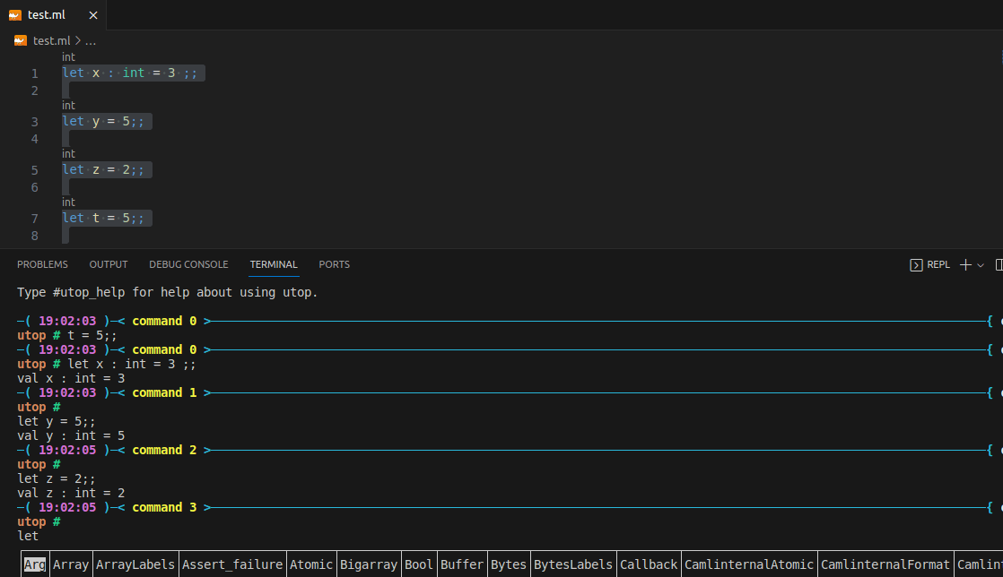Click the plus icon to create new terminal
This screenshot has width=1003, height=577.
tap(964, 264)
